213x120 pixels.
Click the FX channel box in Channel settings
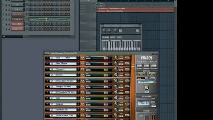137,31
